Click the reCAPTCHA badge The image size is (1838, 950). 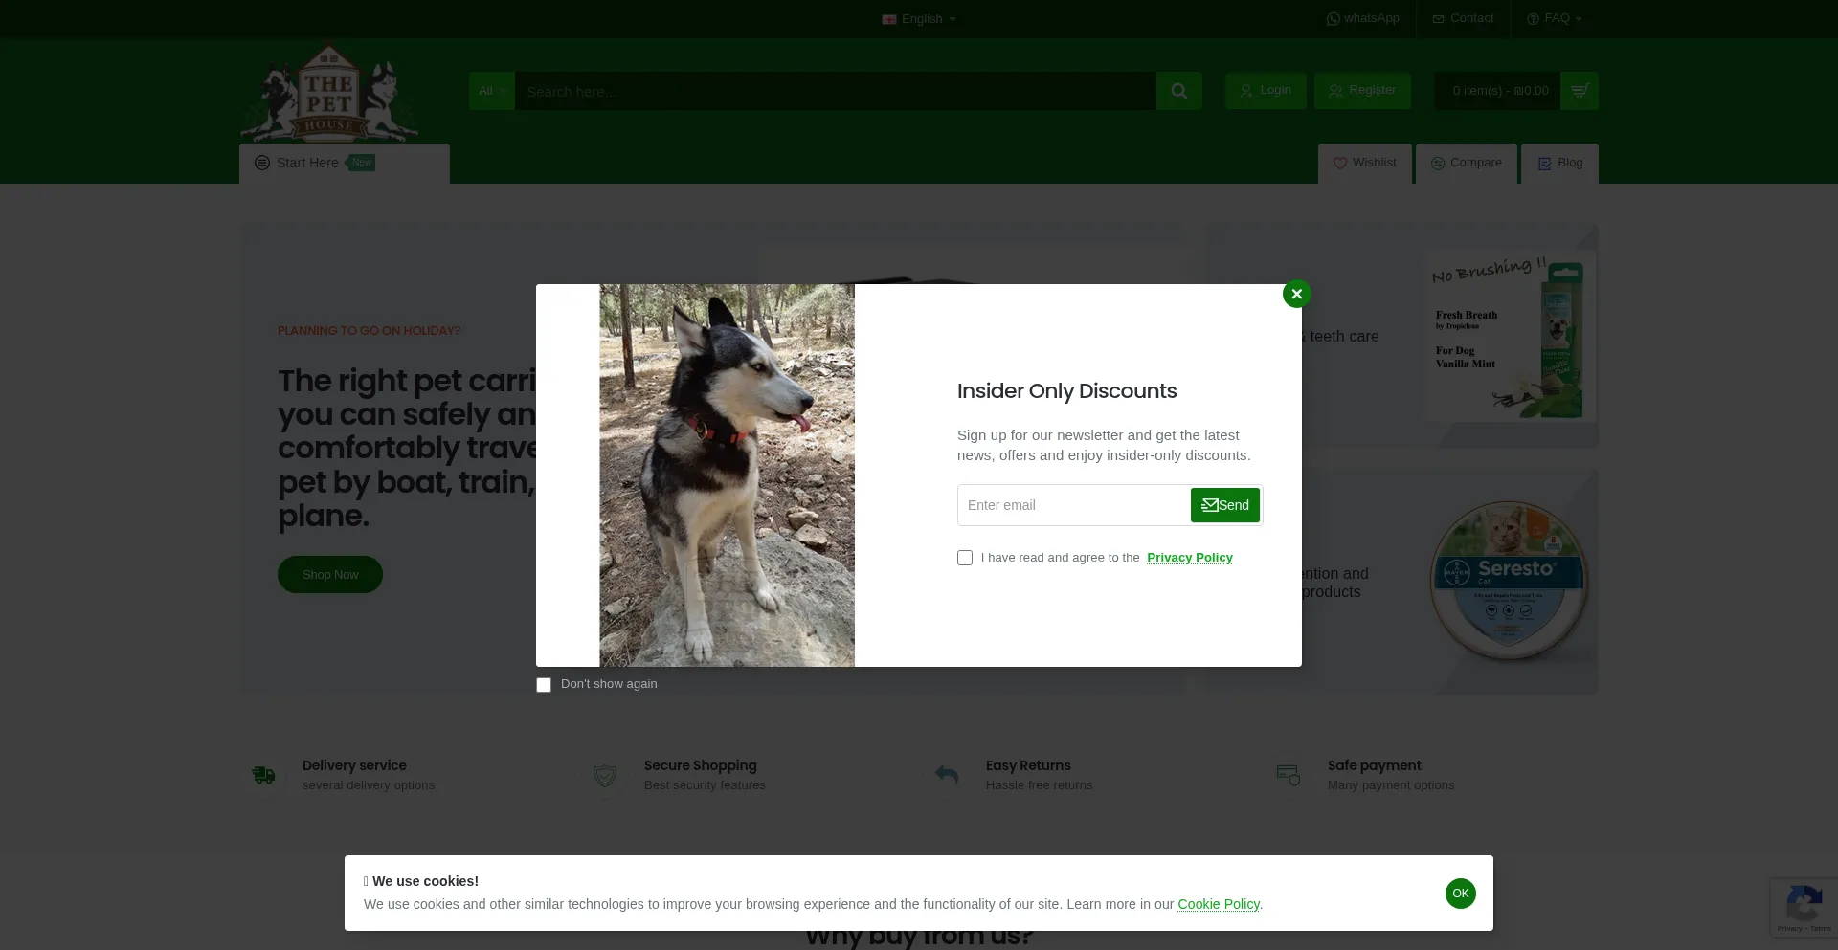(1804, 906)
